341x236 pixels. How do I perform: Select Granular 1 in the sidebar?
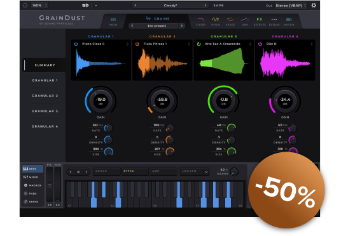coord(45,81)
